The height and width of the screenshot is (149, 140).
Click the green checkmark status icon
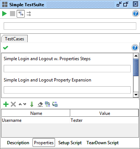point(6,48)
